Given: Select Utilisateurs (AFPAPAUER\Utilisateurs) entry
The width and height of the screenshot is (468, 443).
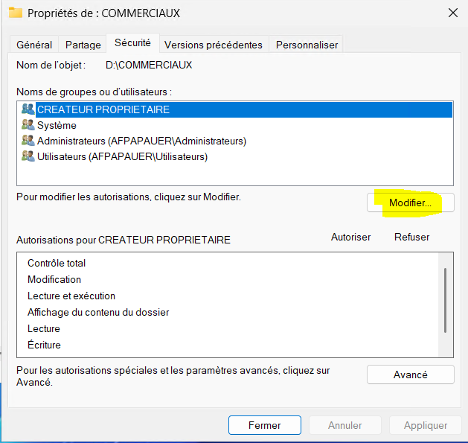Looking at the screenshot, I should coord(122,156).
